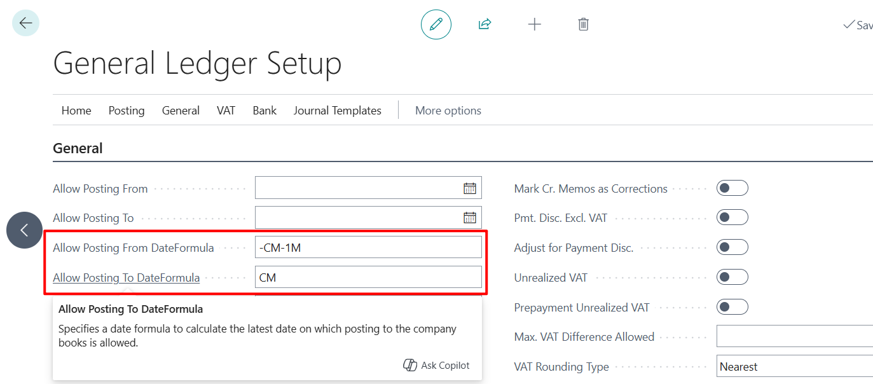Click the share icon in the toolbar
Image resolution: width=873 pixels, height=384 pixels.
pyautogui.click(x=485, y=23)
